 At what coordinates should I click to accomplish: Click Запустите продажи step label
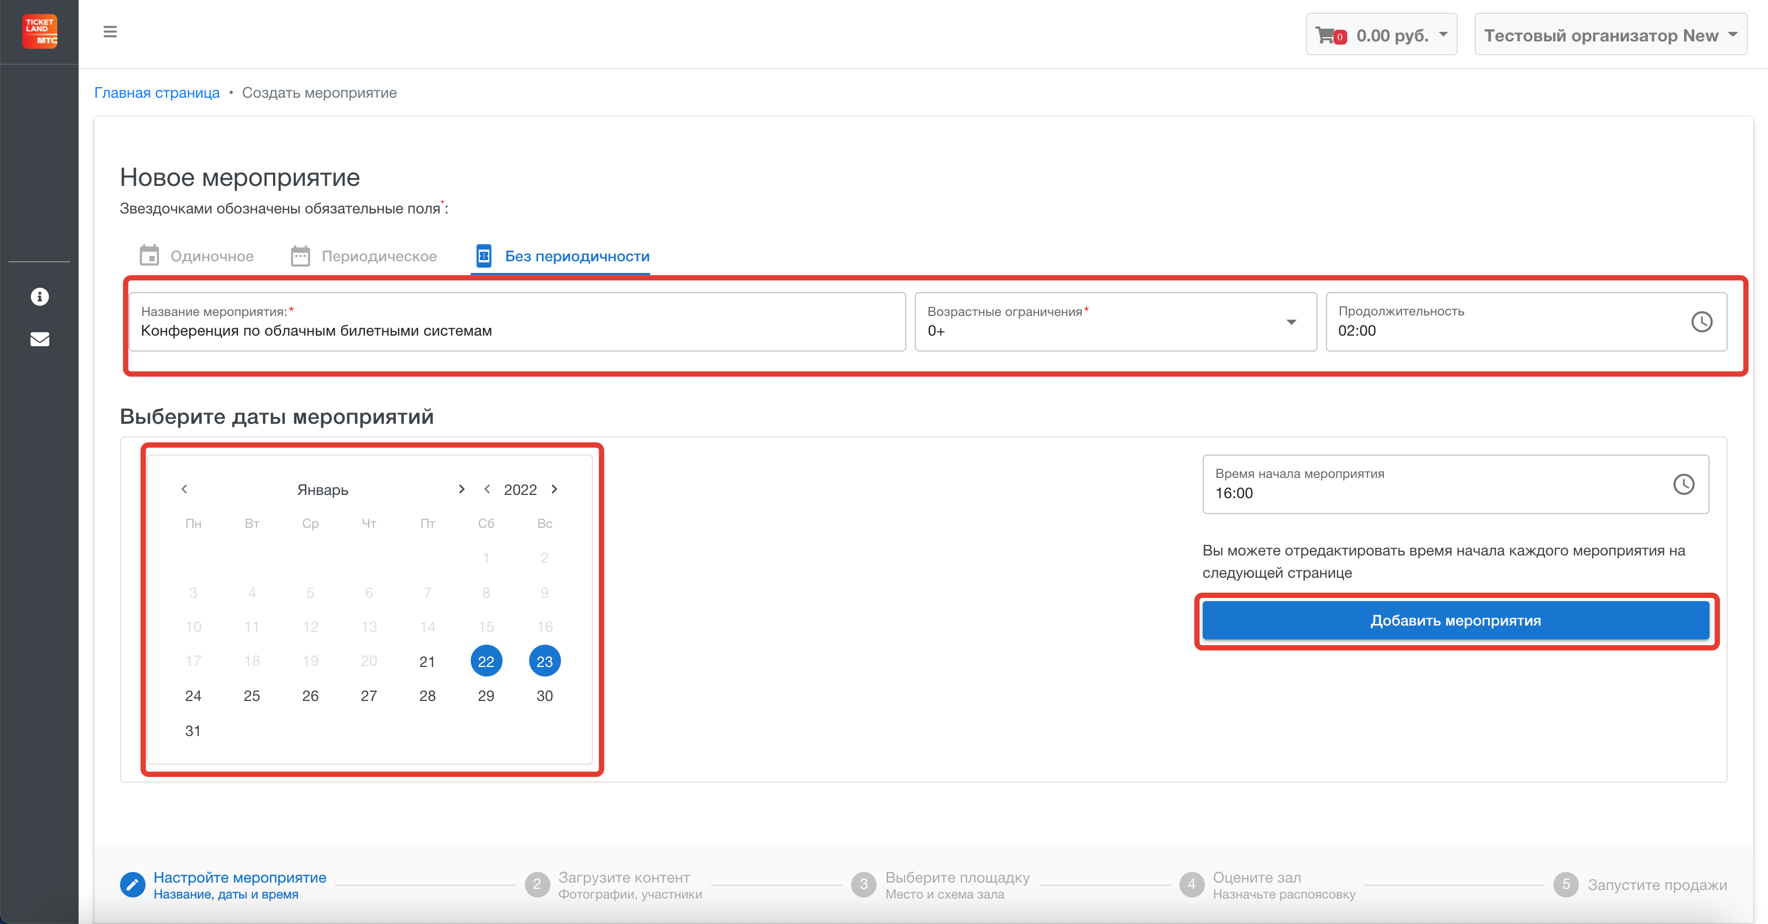tap(1657, 885)
